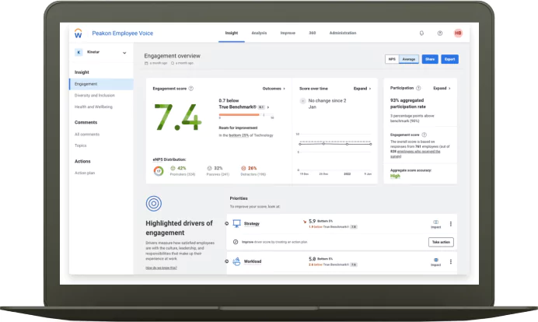Open the three-dot menu for Workload
This screenshot has width=538, height=322.
pos(451,261)
